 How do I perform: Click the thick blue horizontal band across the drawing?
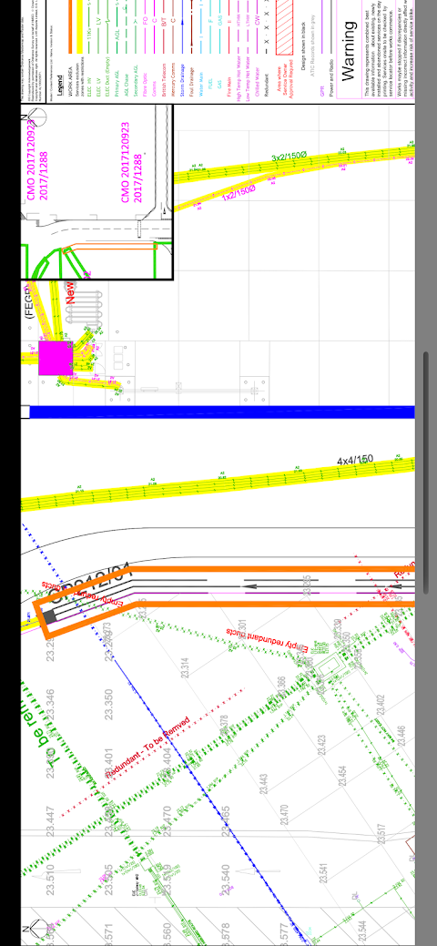222,412
